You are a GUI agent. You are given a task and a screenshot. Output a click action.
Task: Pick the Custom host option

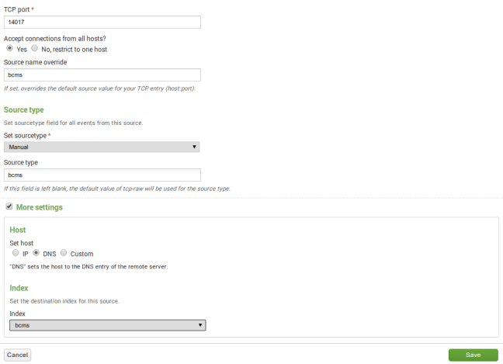pyautogui.click(x=64, y=253)
